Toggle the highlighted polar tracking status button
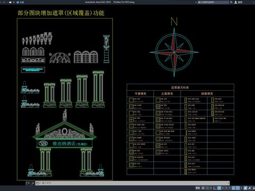The height and width of the screenshot is (191, 255). 219,188
